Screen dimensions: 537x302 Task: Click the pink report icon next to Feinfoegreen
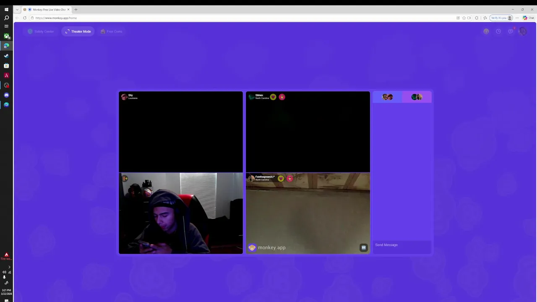coord(289,178)
